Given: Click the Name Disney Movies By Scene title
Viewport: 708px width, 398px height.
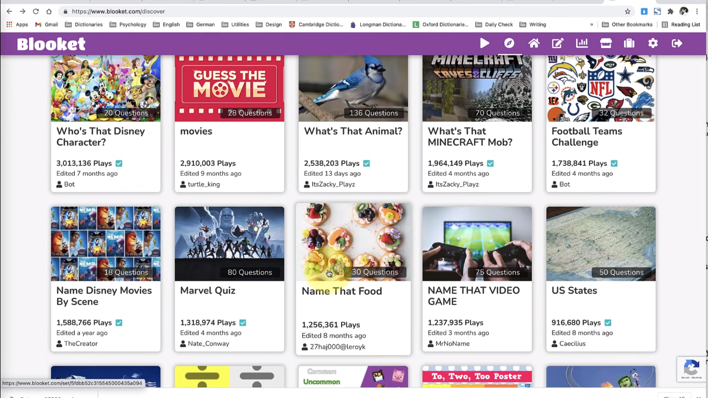Looking at the screenshot, I should (x=104, y=296).
